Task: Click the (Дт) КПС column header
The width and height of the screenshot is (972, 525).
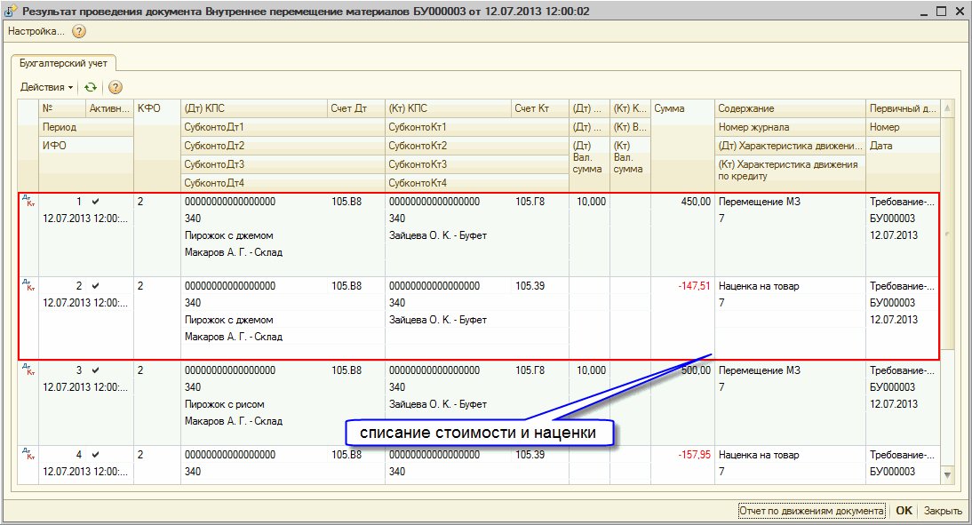Action: [254, 108]
